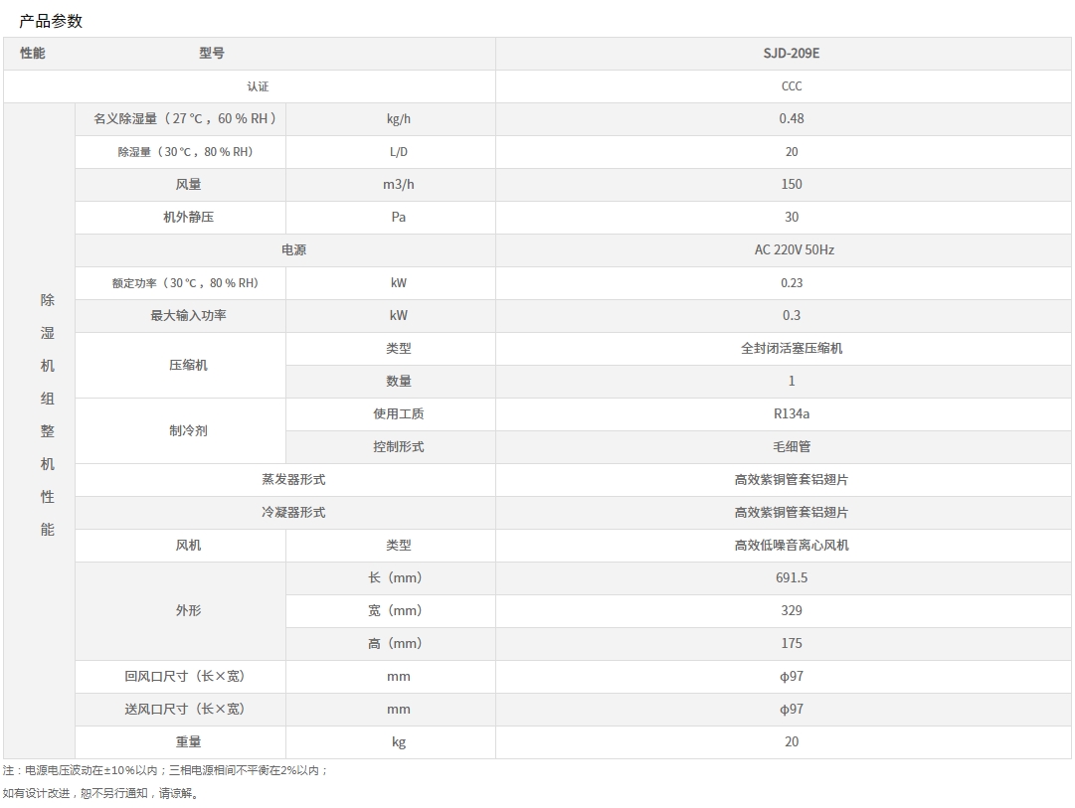Select the 0.48 nominal dehumidification value
Screen dimensions: 1075x808
(791, 118)
